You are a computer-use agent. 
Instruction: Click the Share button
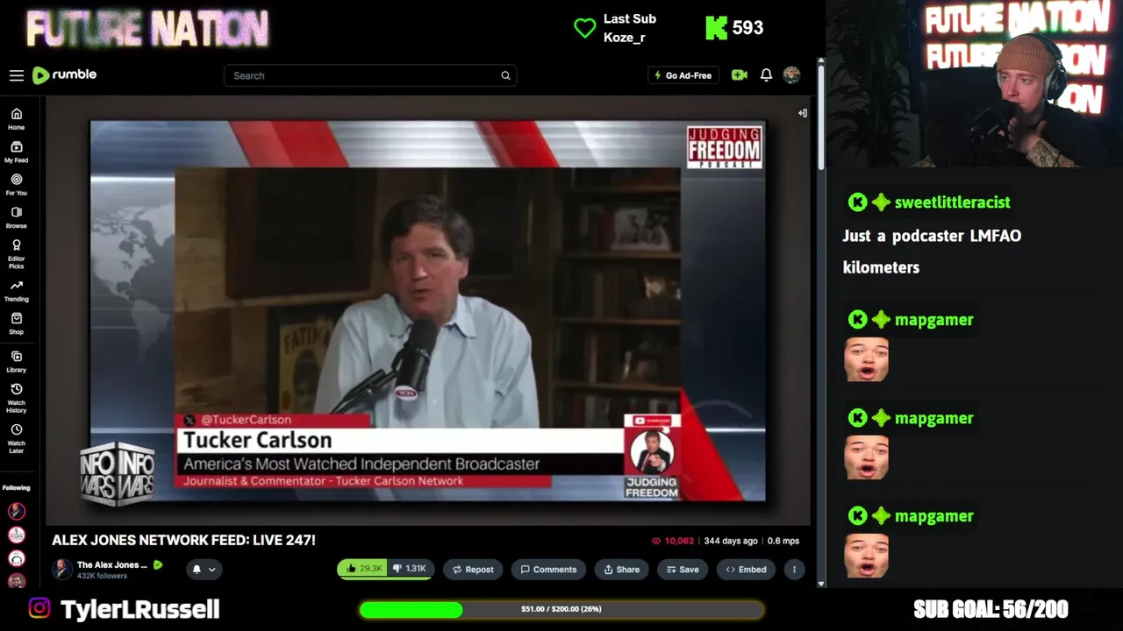pos(622,570)
